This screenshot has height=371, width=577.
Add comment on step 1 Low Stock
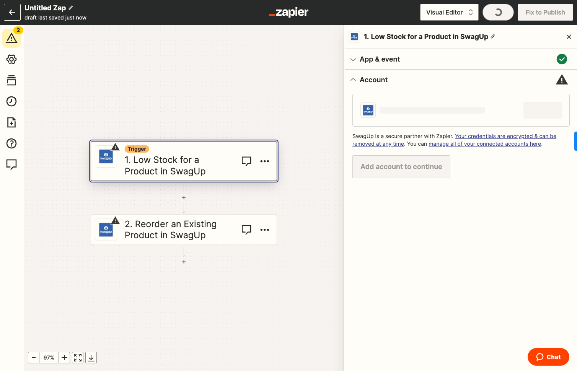point(246,161)
